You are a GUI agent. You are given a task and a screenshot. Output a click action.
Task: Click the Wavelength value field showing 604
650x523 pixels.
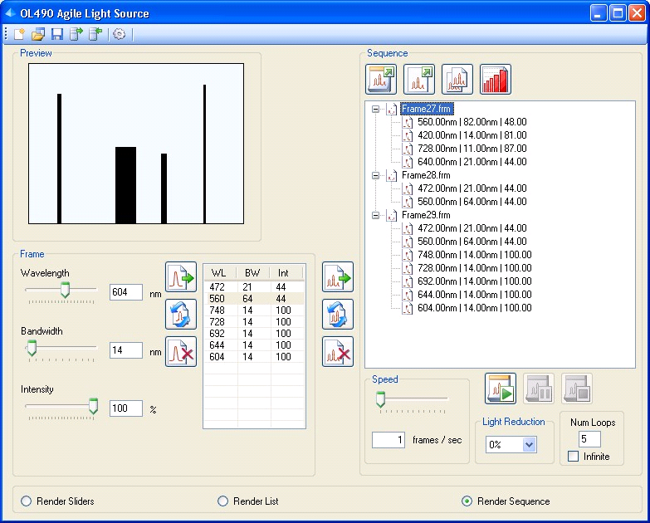click(126, 292)
